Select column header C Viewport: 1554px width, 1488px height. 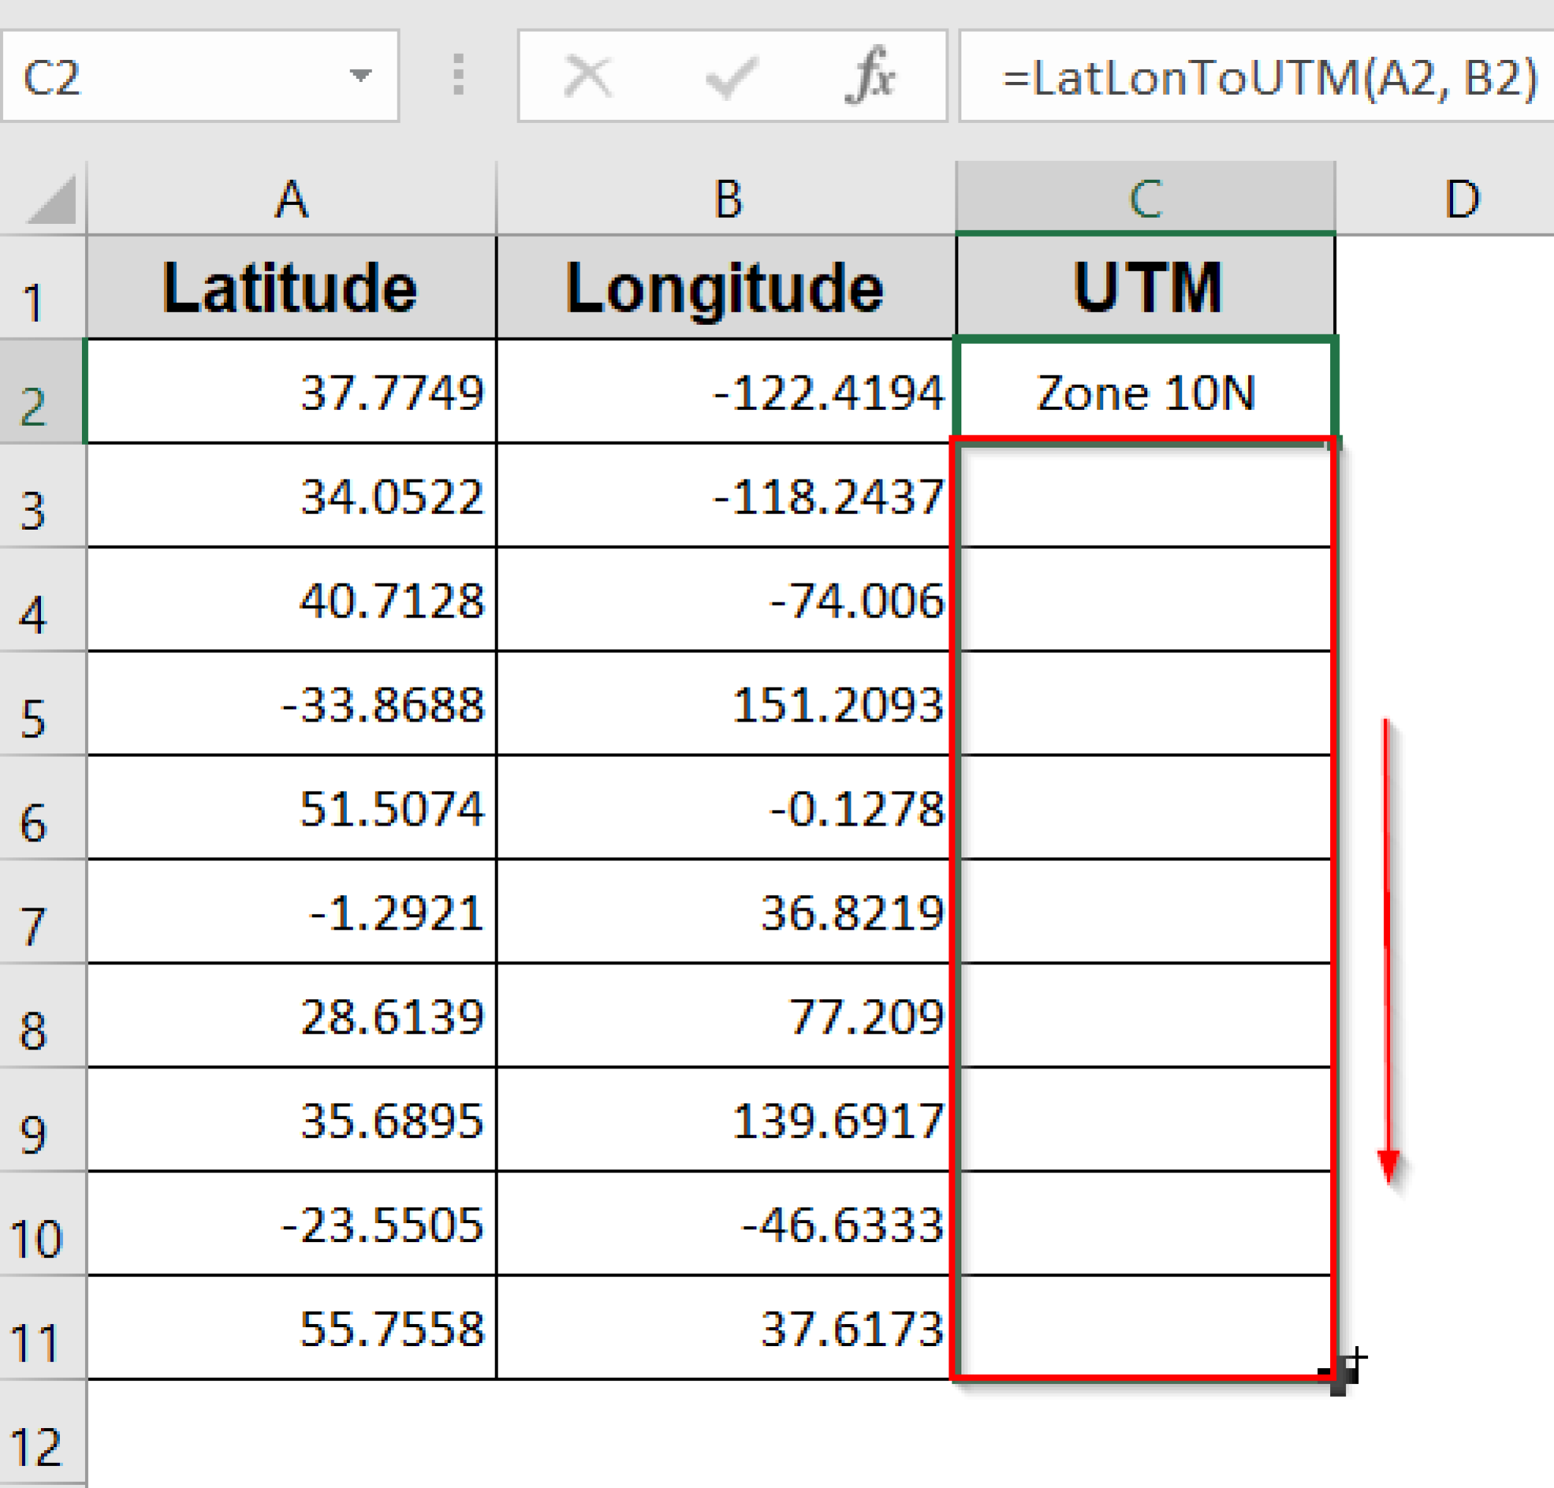[1146, 198]
